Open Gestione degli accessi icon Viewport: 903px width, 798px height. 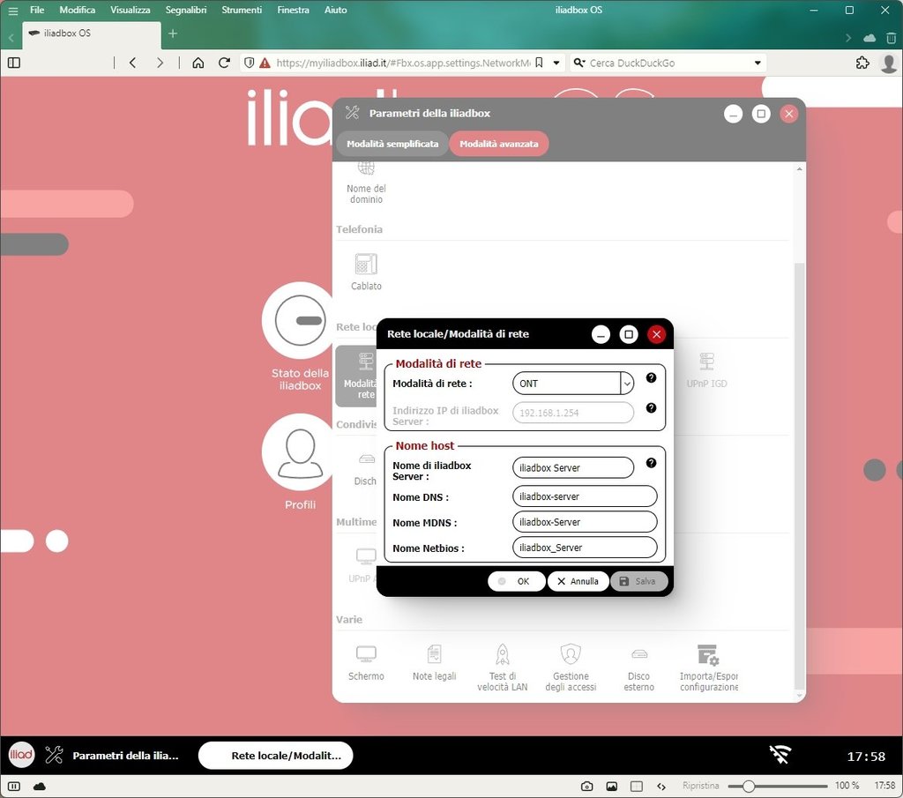pos(571,667)
